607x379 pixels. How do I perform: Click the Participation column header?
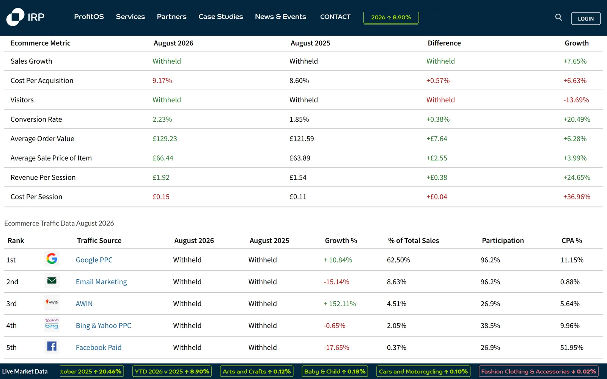pyautogui.click(x=503, y=241)
